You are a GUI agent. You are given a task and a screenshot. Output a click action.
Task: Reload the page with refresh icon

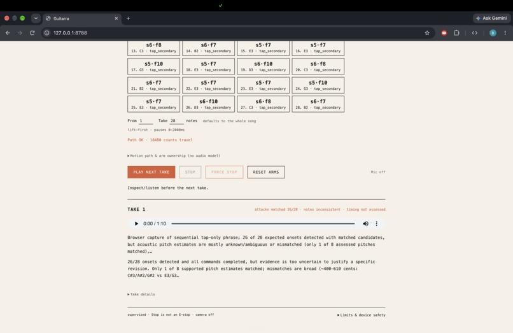pyautogui.click(x=32, y=32)
